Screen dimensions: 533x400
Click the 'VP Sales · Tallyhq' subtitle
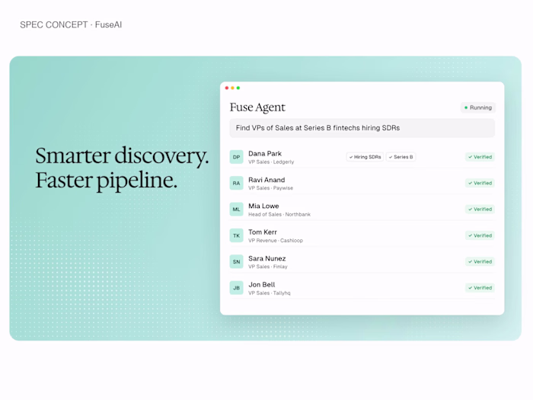[x=270, y=293]
